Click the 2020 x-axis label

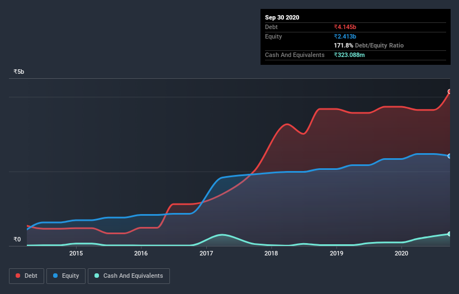pos(401,253)
